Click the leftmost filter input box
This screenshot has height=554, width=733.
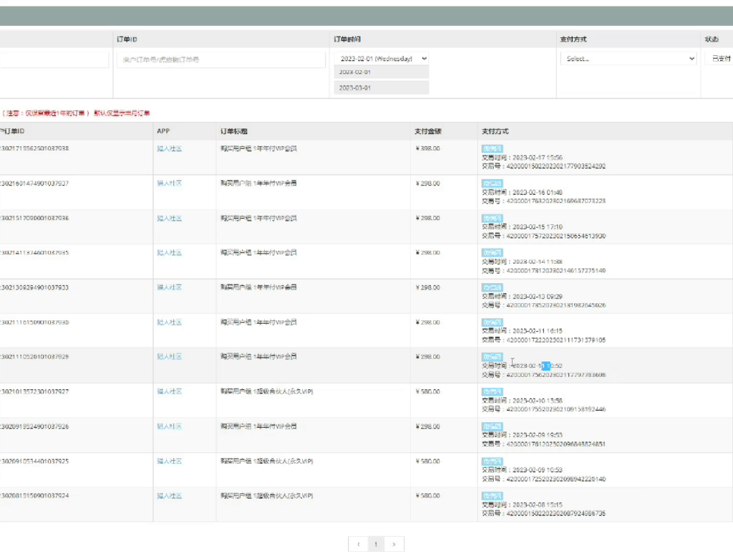tap(54, 59)
